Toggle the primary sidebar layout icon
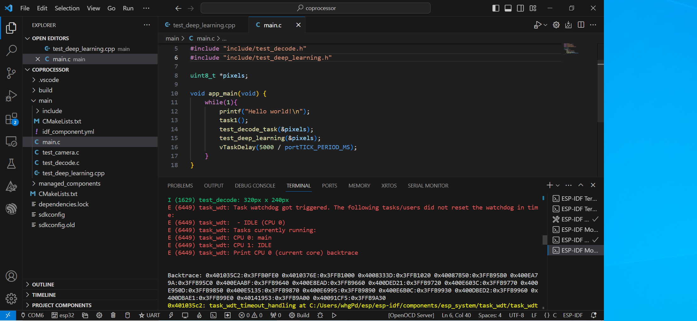The image size is (697, 321). [x=496, y=8]
